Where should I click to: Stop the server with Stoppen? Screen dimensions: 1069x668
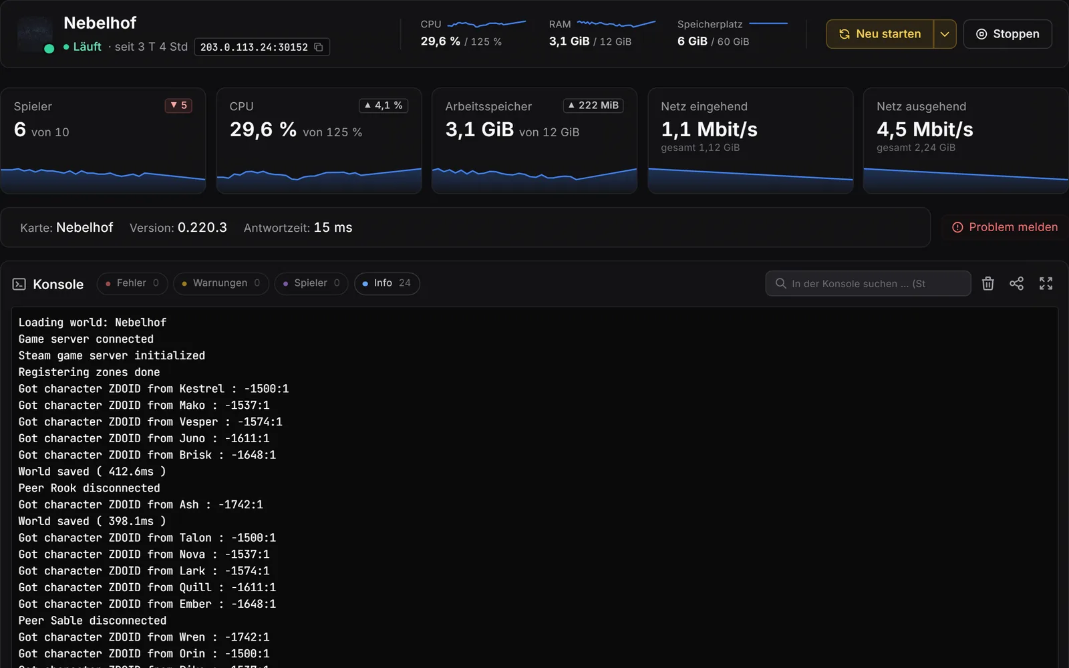[1008, 34]
